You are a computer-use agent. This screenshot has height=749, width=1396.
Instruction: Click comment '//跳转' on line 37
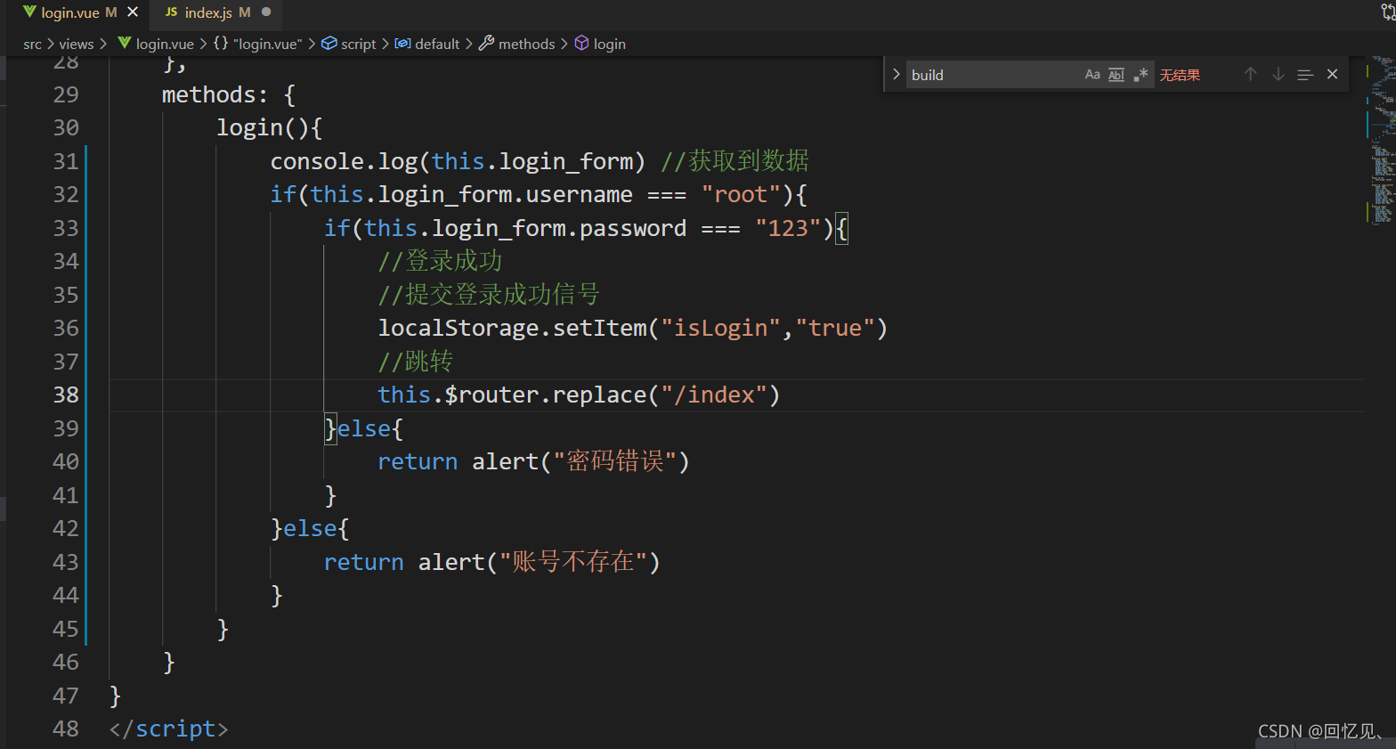[416, 362]
